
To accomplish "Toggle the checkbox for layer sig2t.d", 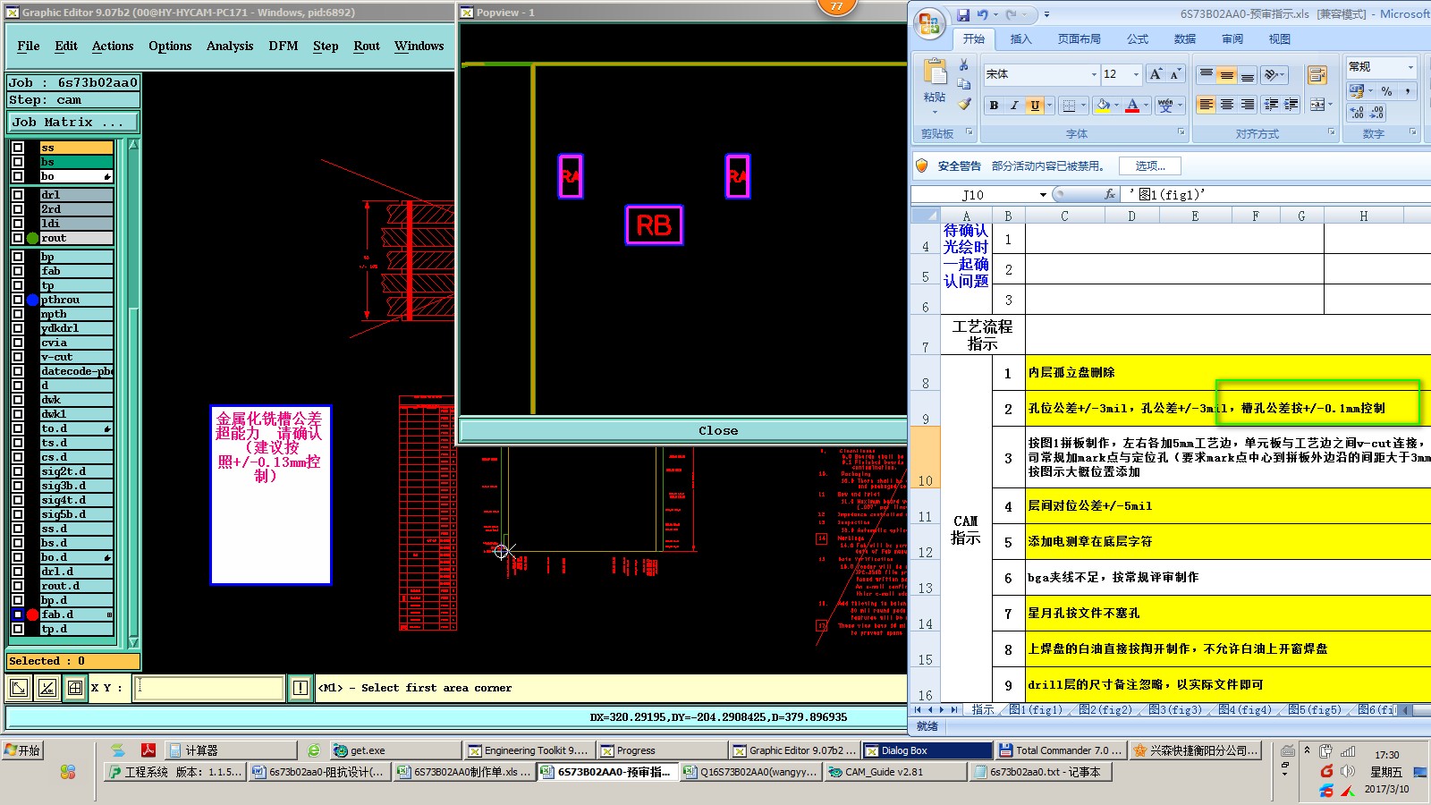I will pyautogui.click(x=18, y=471).
